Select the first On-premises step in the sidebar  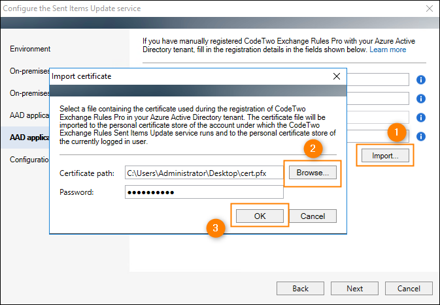[29, 71]
